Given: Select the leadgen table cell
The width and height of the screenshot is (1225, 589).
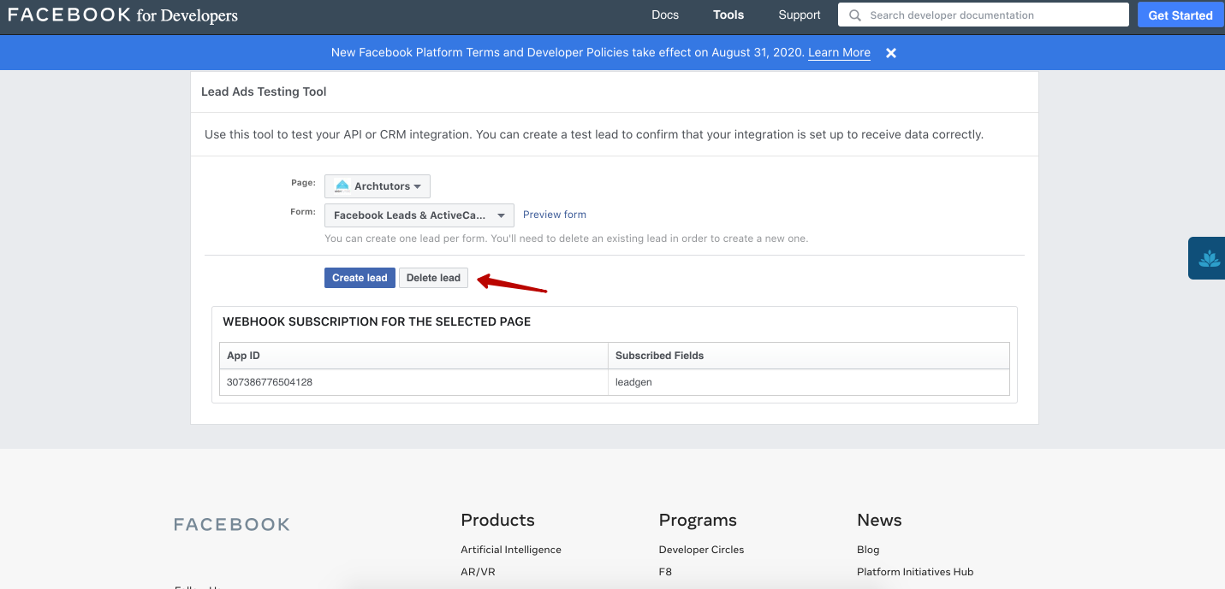Looking at the screenshot, I should point(809,382).
